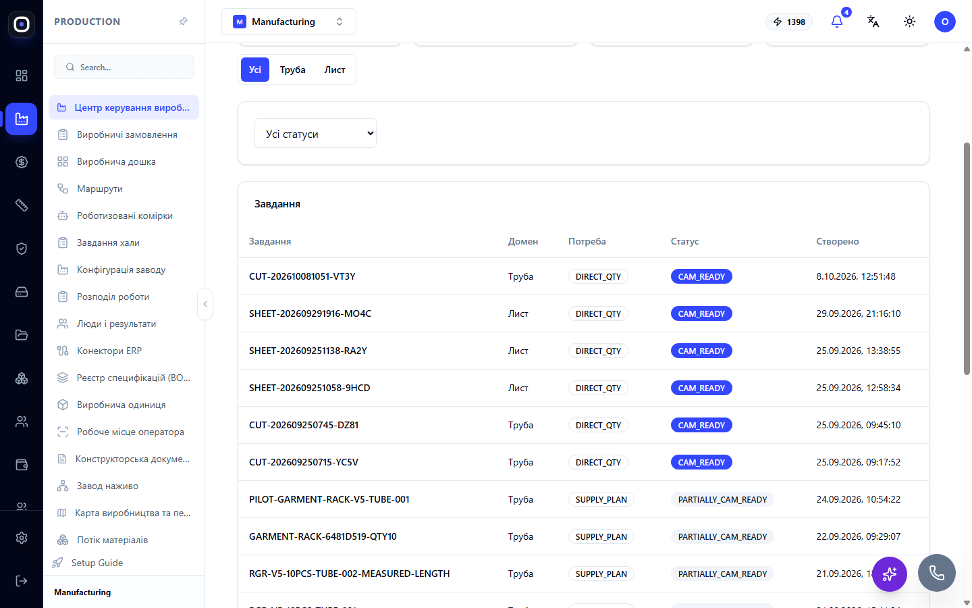Open 'Завод наживо' in sidebar
The width and height of the screenshot is (972, 608).
click(124, 486)
